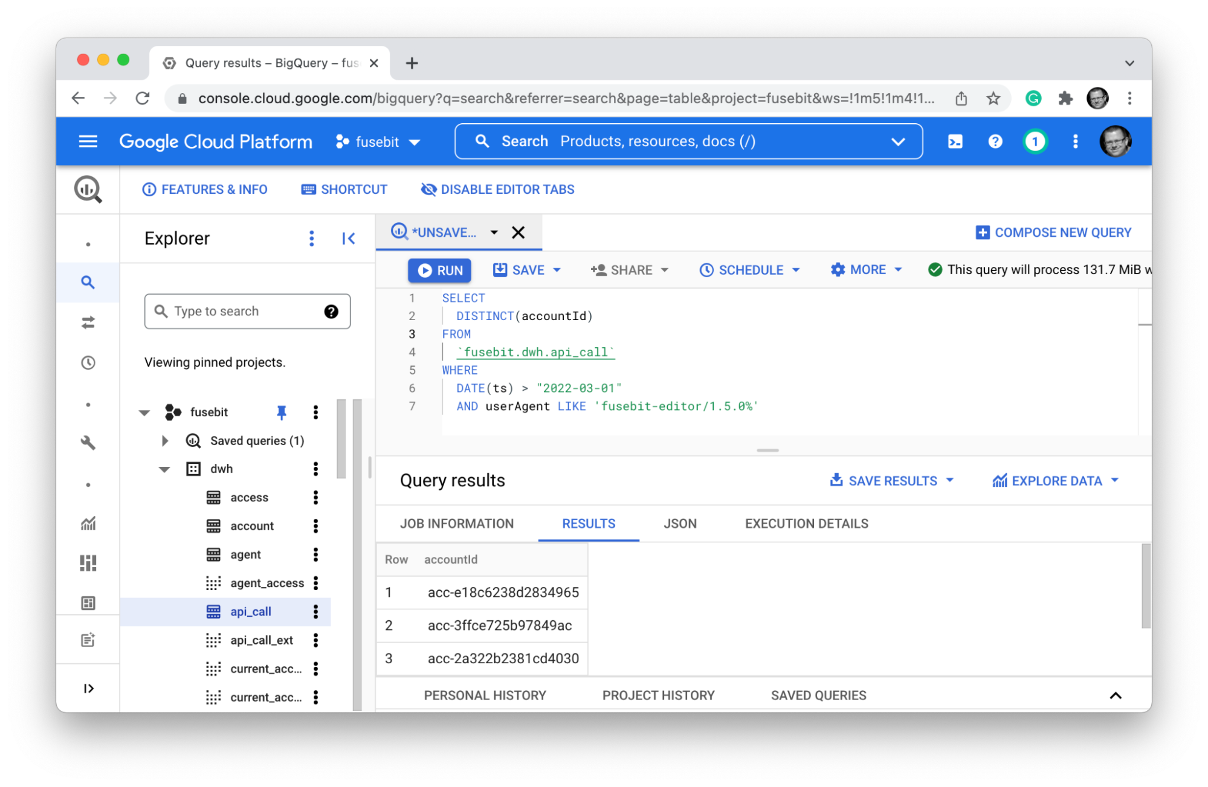Select the account table in tree
The image size is (1208, 787).
pos(251,525)
